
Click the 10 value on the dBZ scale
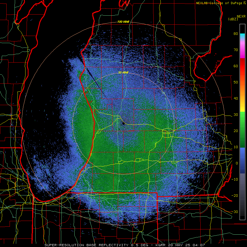[x=236, y=147]
